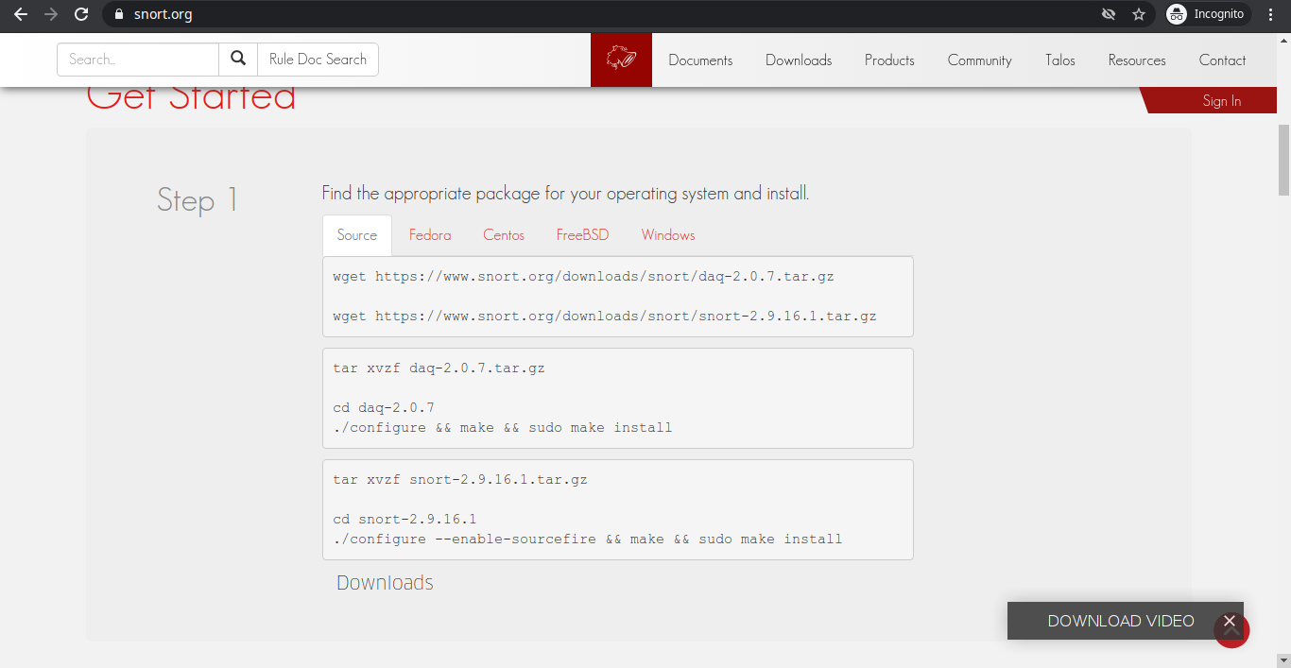Viewport: 1291px width, 668px height.
Task: Click 'Find the appropriate package' instruction text
Action: coord(565,194)
